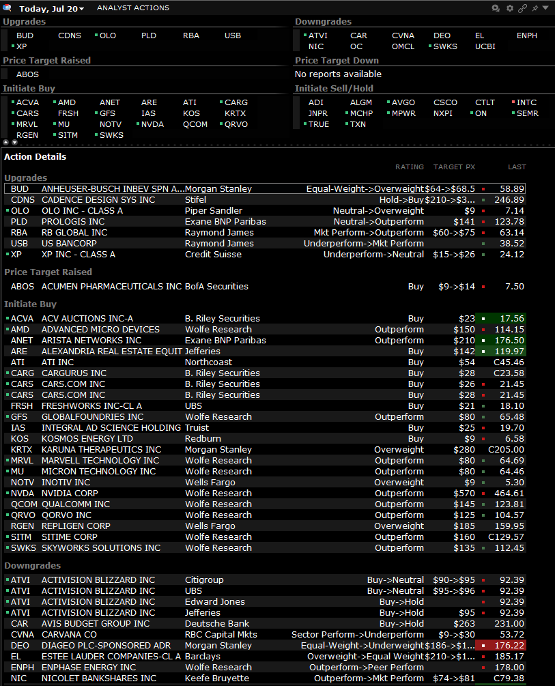Open the chat feedback bubble icon
Image resolution: width=555 pixels, height=686 pixels.
496,8
